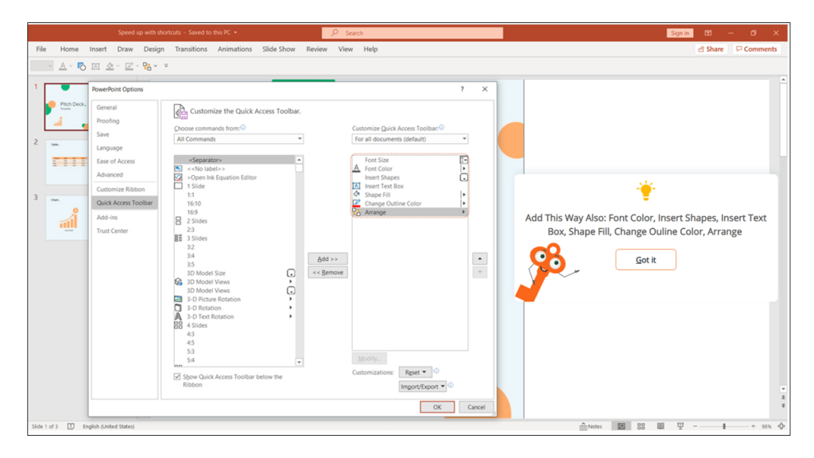Viewport: 814px width, 458px height.
Task: Switch to the Animations ribbon tab
Action: click(x=235, y=49)
